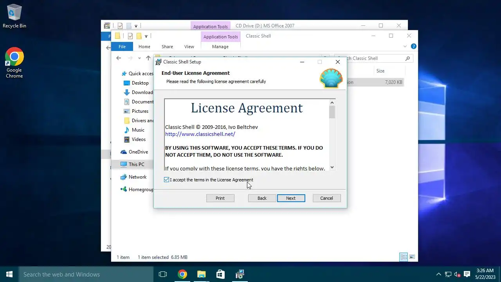Image resolution: width=501 pixels, height=282 pixels.
Task: Click the Search Classic Shell box
Action: [x=374, y=58]
